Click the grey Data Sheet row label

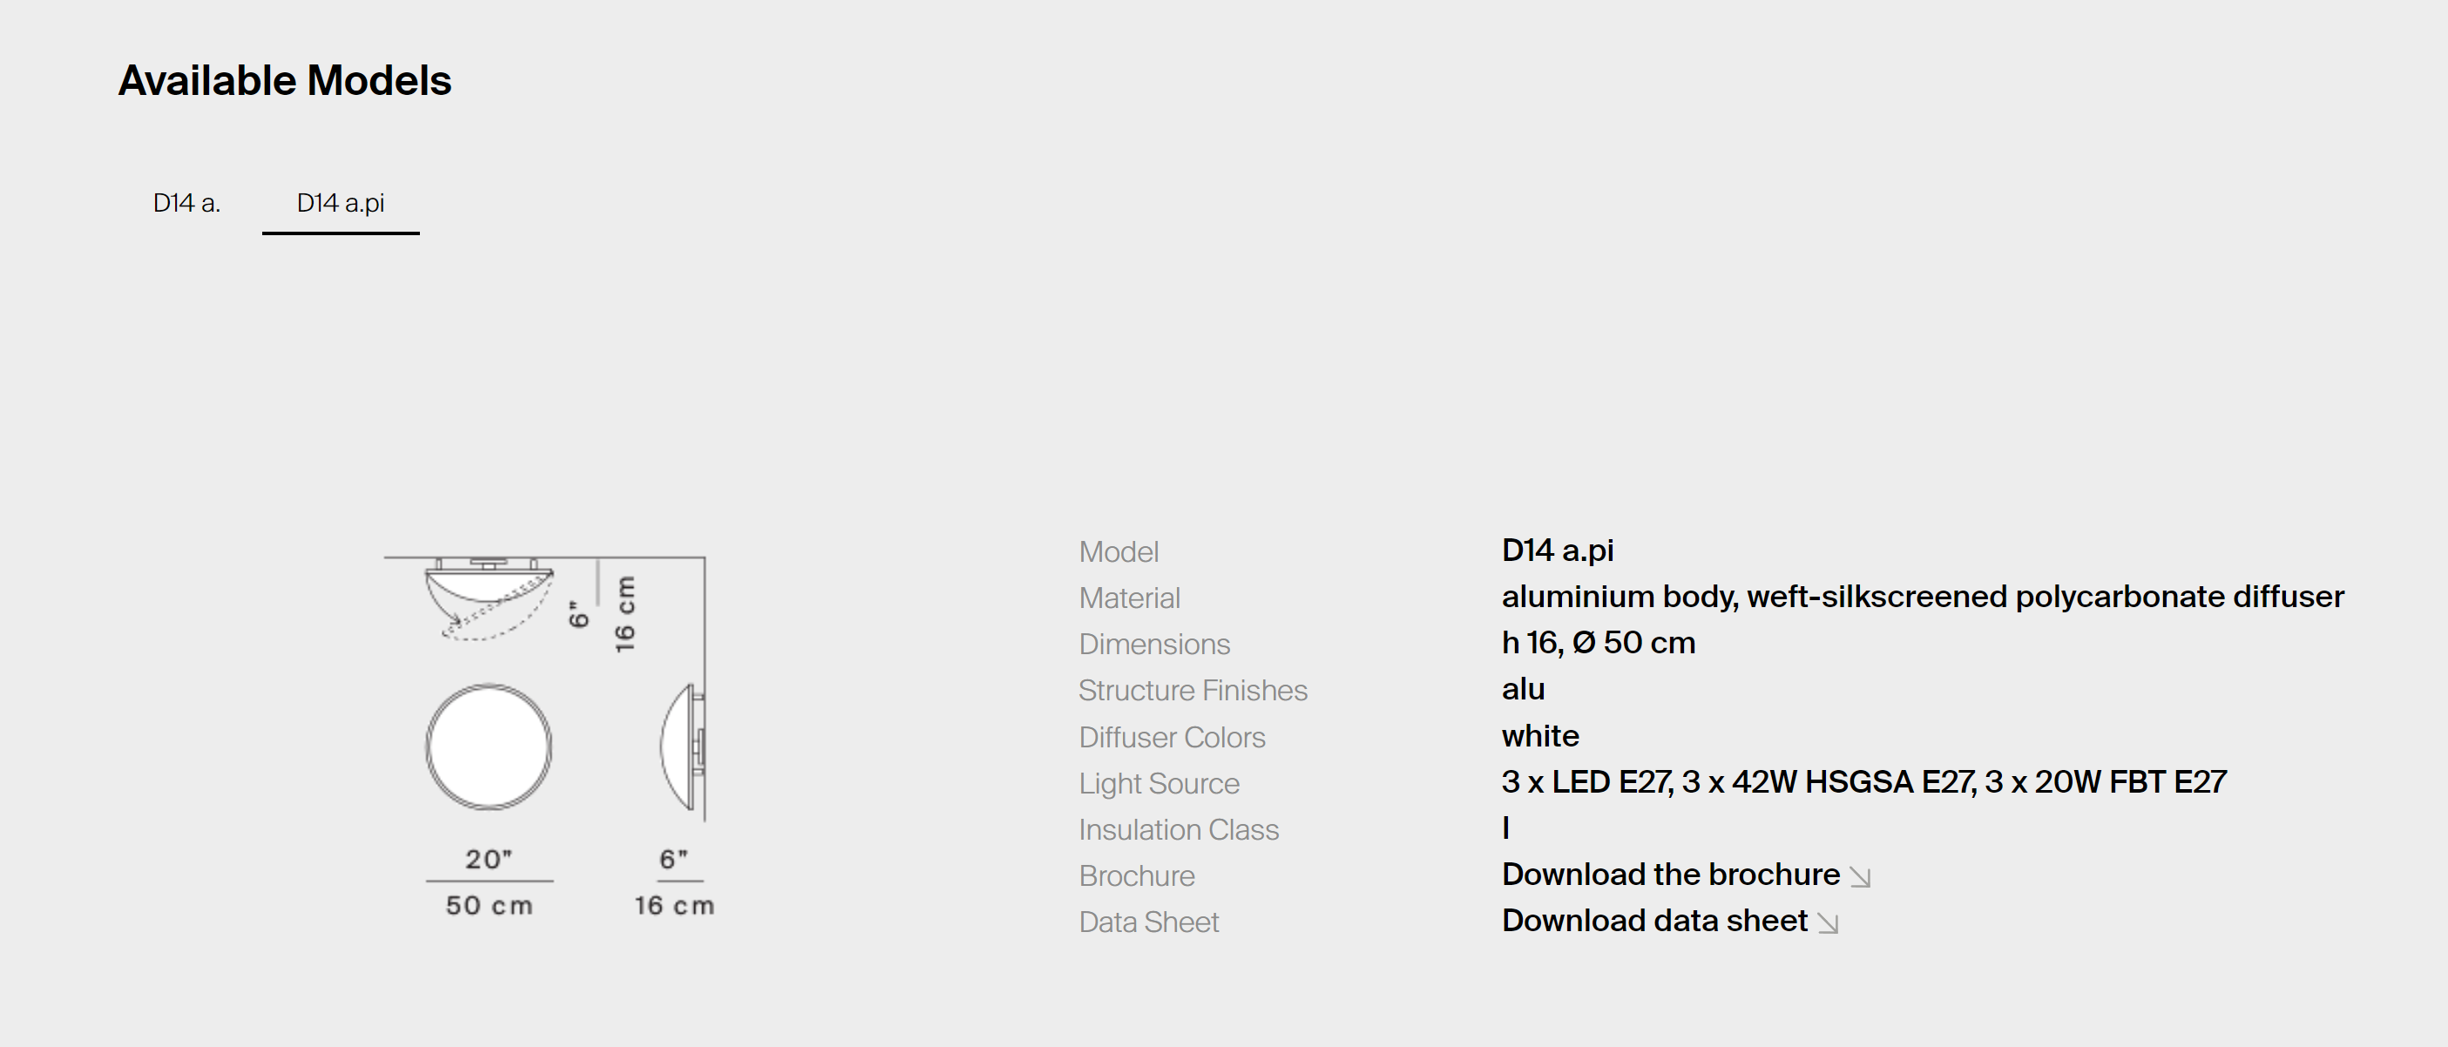point(1148,922)
